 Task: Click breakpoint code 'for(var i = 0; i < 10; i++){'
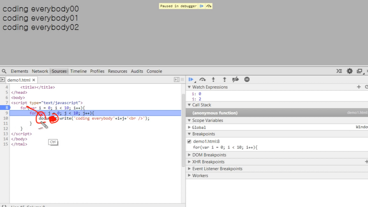225,147
